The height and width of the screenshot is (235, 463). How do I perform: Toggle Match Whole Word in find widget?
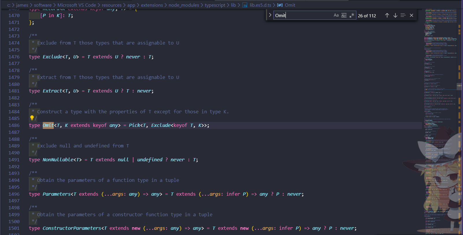click(x=344, y=15)
